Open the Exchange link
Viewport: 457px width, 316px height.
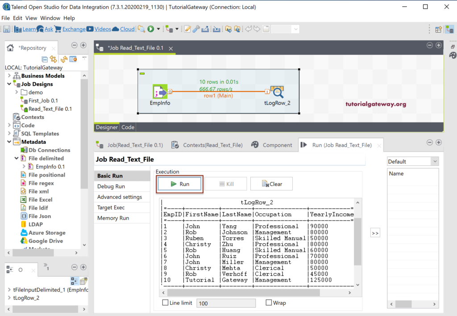tap(74, 29)
